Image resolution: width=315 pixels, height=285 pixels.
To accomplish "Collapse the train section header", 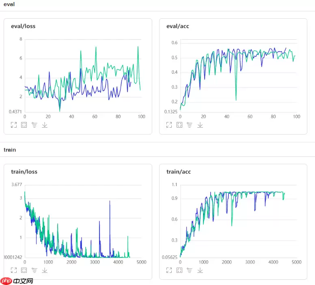I will click(10, 150).
